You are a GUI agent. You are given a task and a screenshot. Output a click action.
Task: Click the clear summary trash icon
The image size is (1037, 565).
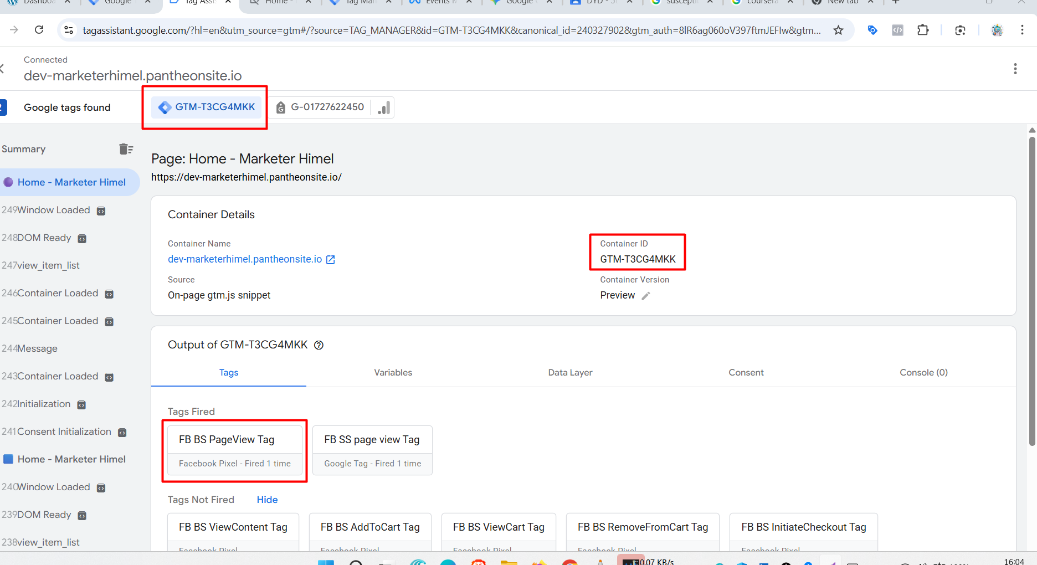[x=126, y=148]
